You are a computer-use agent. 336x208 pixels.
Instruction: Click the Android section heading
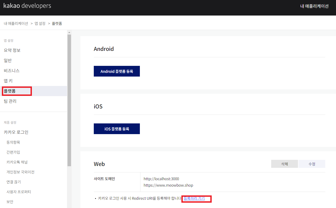pyautogui.click(x=104, y=49)
